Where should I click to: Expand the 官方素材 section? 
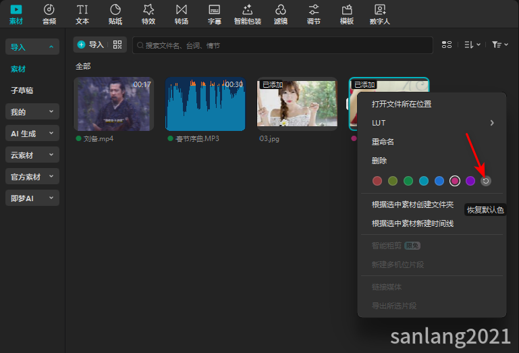coord(32,176)
